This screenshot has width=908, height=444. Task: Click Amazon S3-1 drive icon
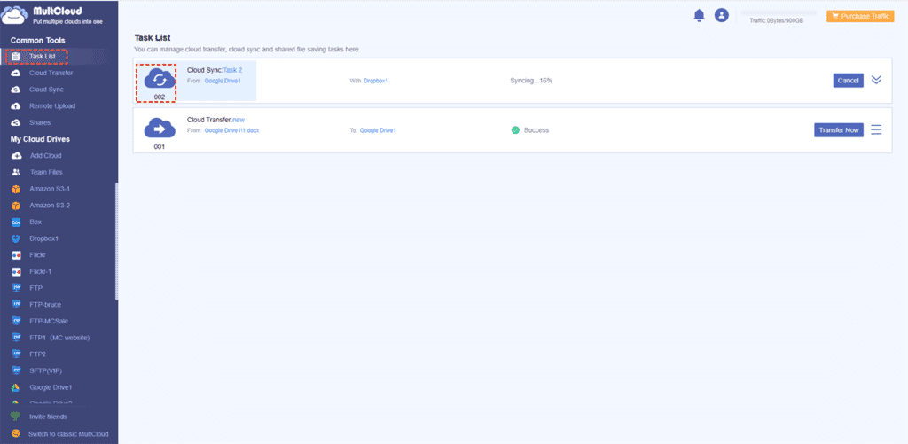tap(16, 189)
